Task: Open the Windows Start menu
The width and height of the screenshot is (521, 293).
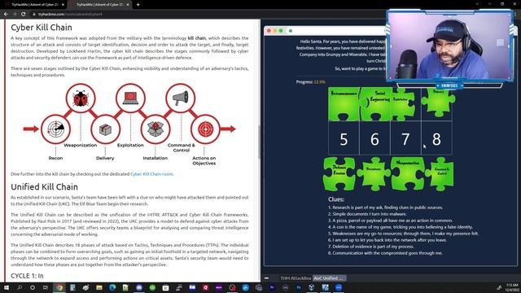Action: tap(7, 287)
